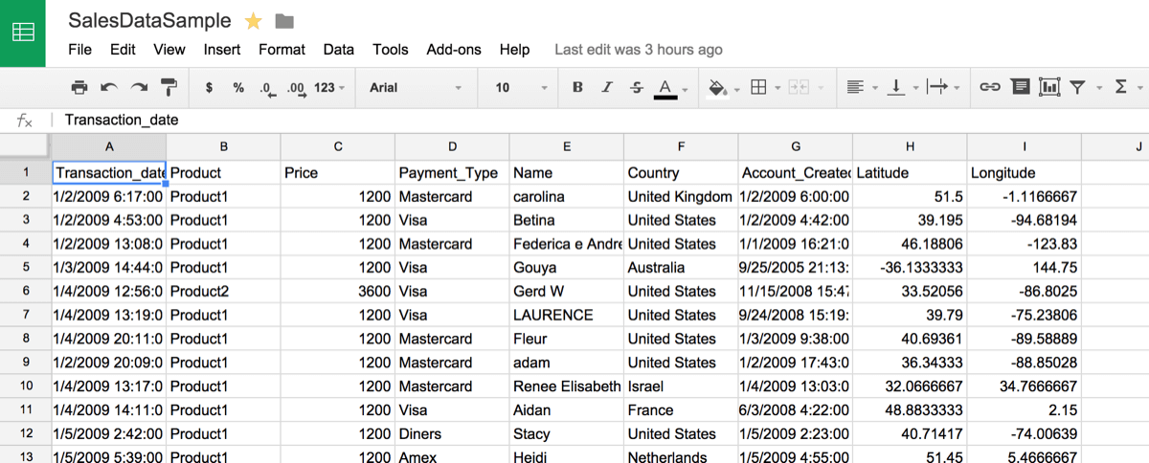Click the select-all corner box
This screenshot has height=463, width=1149.
click(25, 146)
